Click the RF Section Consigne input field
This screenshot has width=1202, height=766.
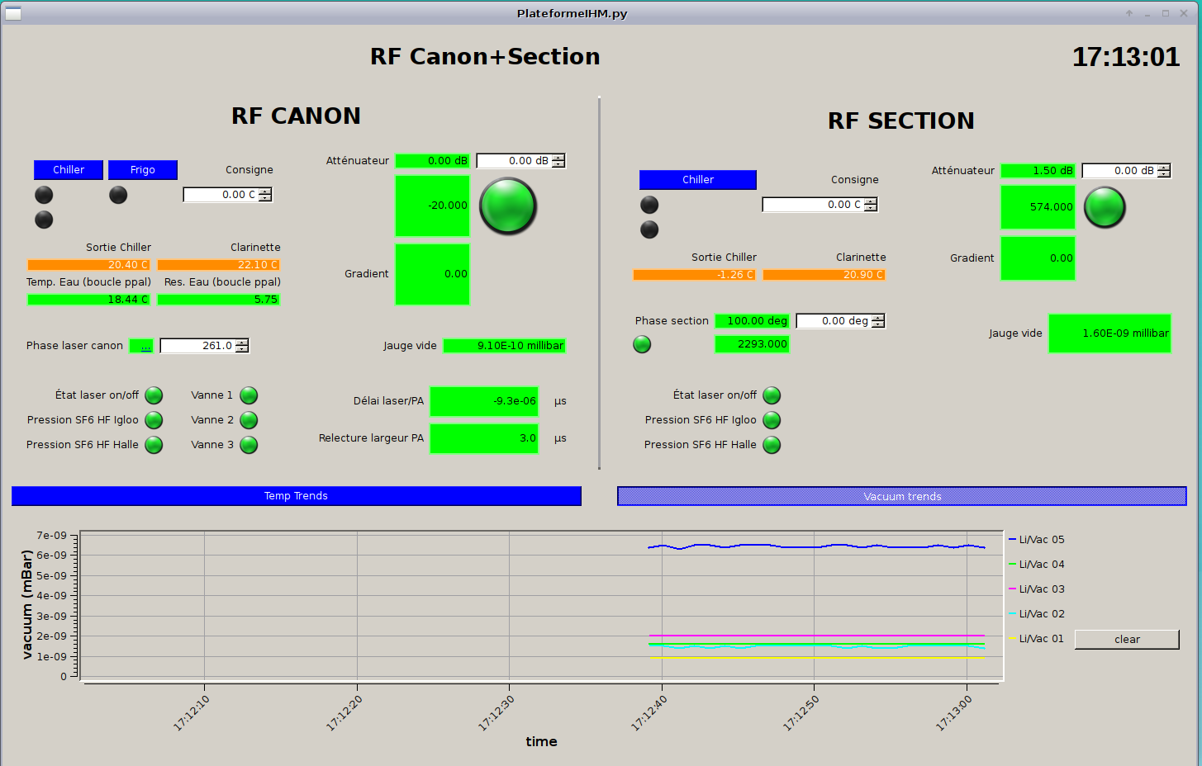coord(812,205)
